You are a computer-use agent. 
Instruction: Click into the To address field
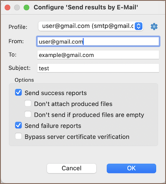[98, 55]
